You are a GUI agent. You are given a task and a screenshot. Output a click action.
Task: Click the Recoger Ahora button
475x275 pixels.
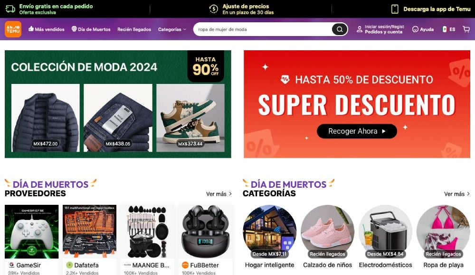coord(357,131)
